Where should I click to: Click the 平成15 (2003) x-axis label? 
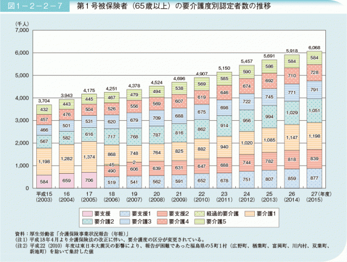[x=44, y=197]
